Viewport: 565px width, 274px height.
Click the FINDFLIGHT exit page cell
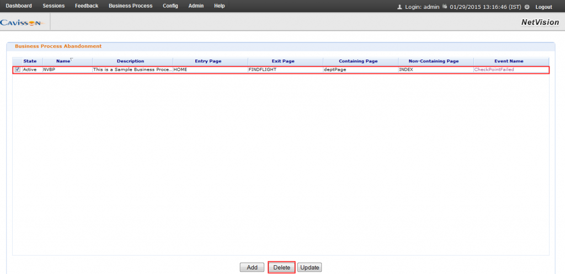pos(285,69)
